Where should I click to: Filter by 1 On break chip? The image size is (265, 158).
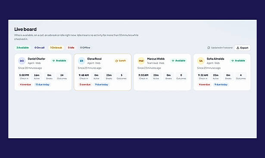(x=56, y=48)
